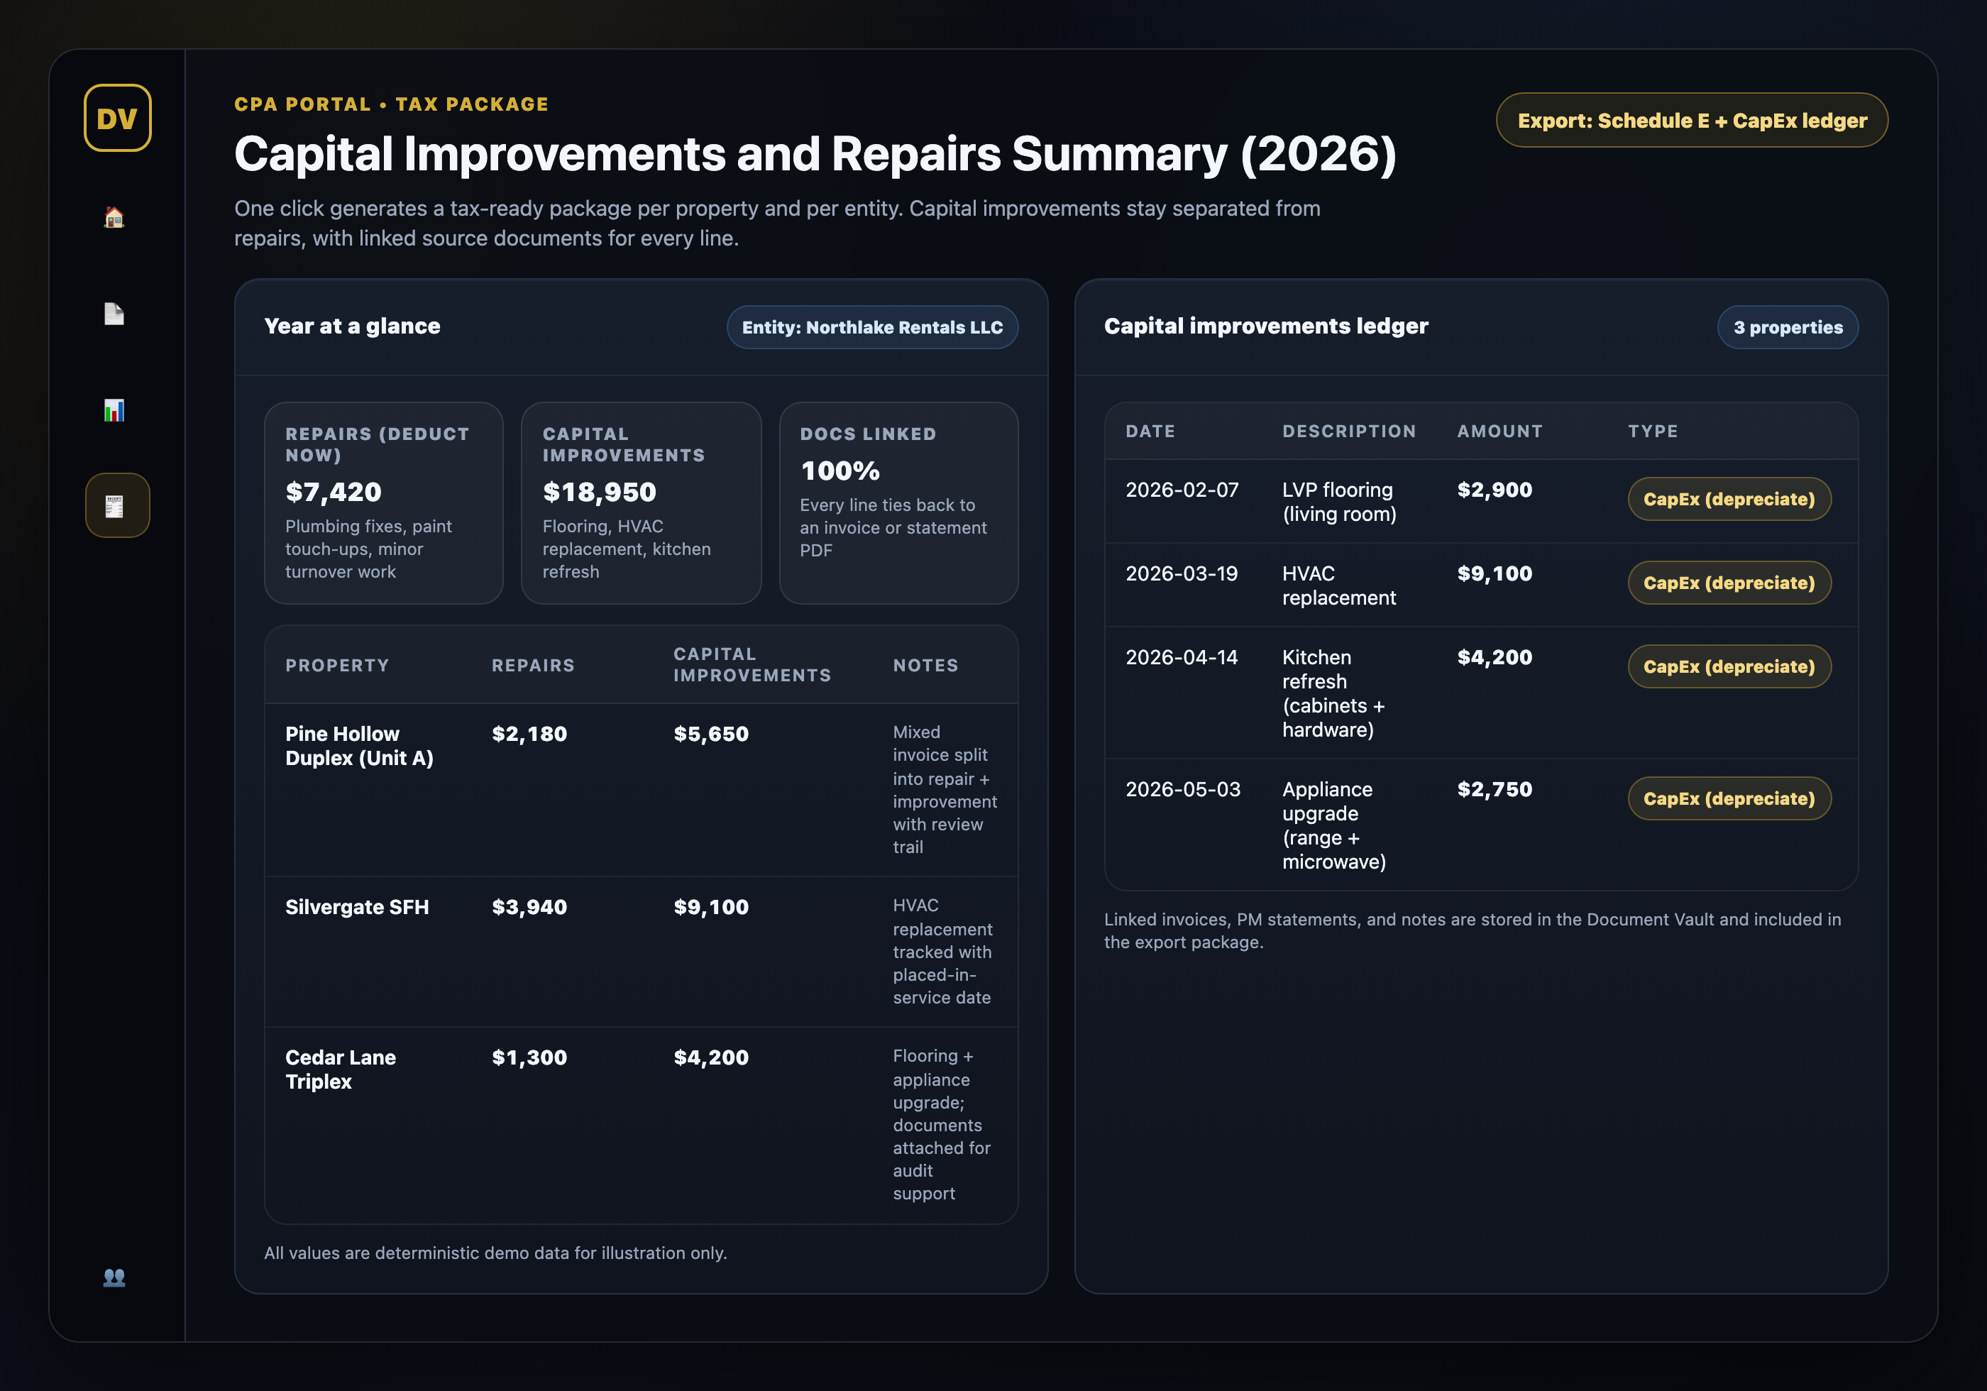1987x1391 pixels.
Task: Click the Year at a glance heading
Action: [352, 326]
